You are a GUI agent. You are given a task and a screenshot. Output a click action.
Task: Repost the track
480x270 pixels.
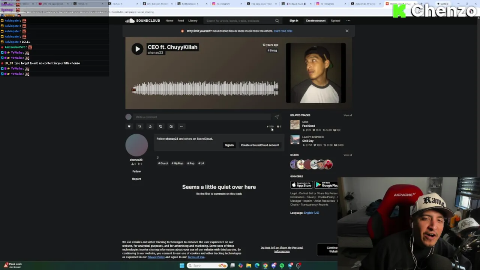(x=139, y=126)
